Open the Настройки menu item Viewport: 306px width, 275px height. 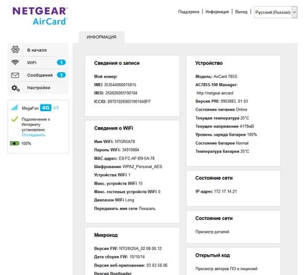39,88
